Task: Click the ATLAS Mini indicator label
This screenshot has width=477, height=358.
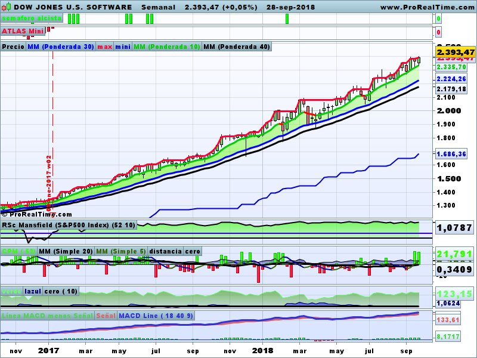Action: tap(23, 31)
